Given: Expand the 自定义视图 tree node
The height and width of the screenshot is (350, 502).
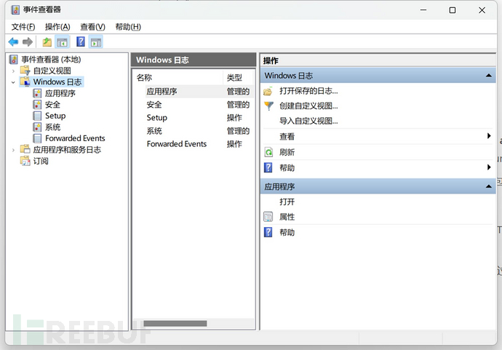Looking at the screenshot, I should (x=13, y=71).
